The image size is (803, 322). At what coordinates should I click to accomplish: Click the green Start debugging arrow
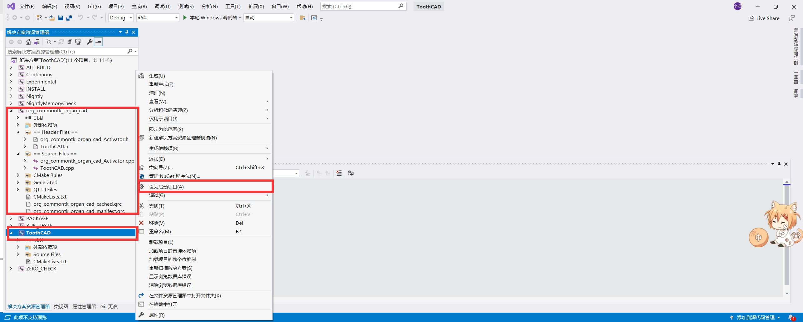(185, 18)
